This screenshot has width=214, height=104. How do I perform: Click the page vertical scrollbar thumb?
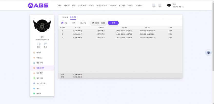click(x=213, y=37)
